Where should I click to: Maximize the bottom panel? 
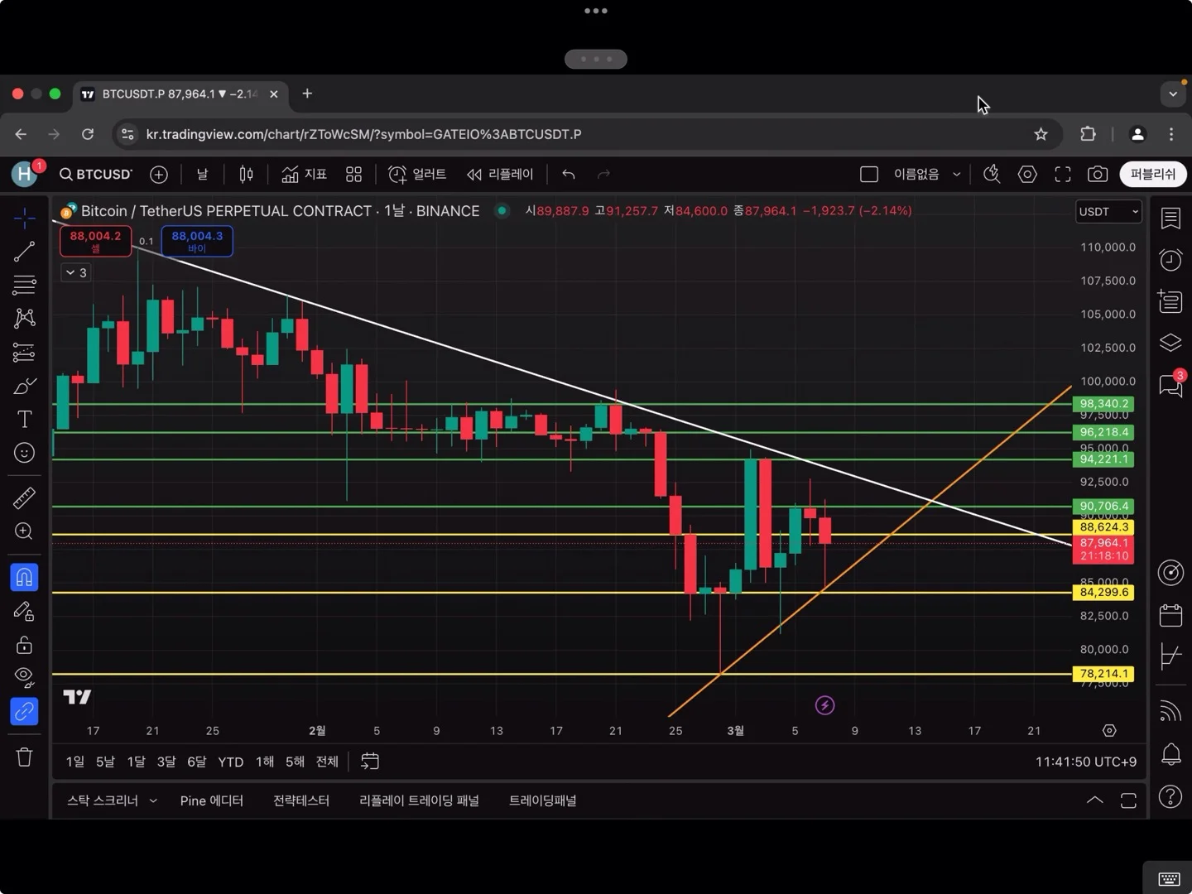point(1128,800)
